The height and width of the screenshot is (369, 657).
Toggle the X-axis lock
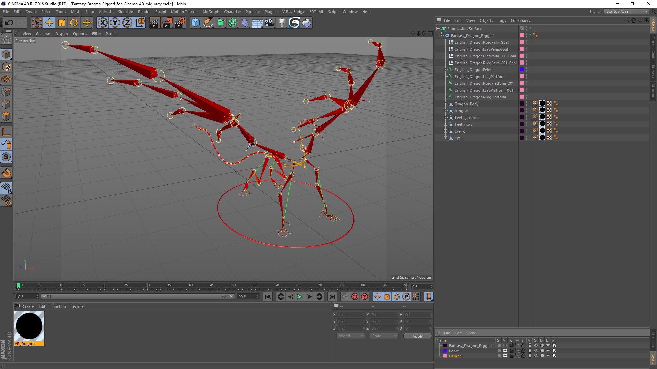tap(102, 23)
